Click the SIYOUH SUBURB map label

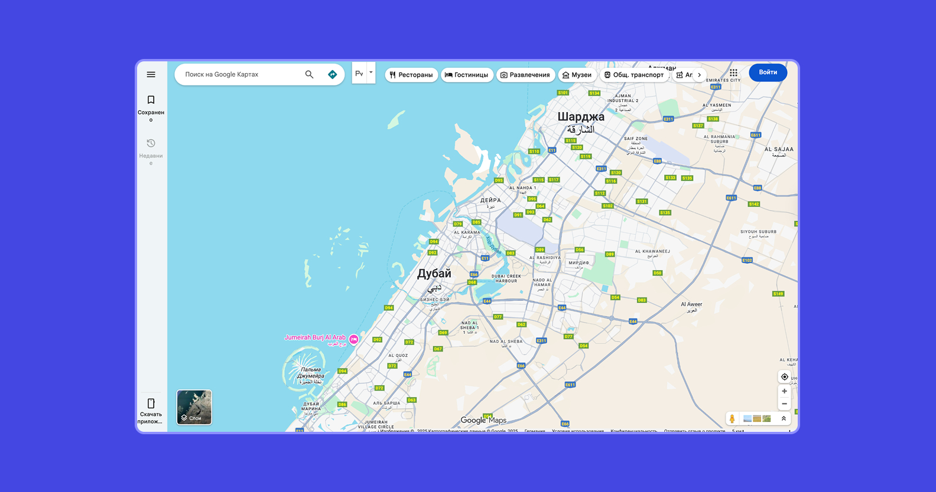click(758, 232)
